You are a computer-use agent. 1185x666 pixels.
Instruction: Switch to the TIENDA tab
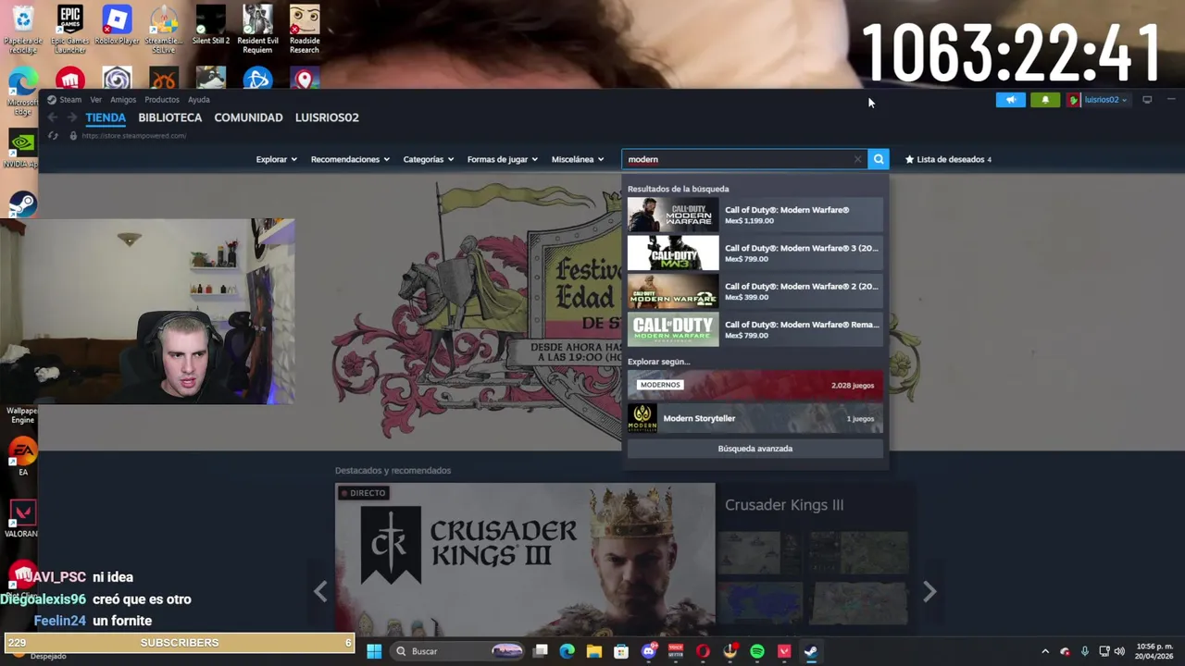coord(106,117)
